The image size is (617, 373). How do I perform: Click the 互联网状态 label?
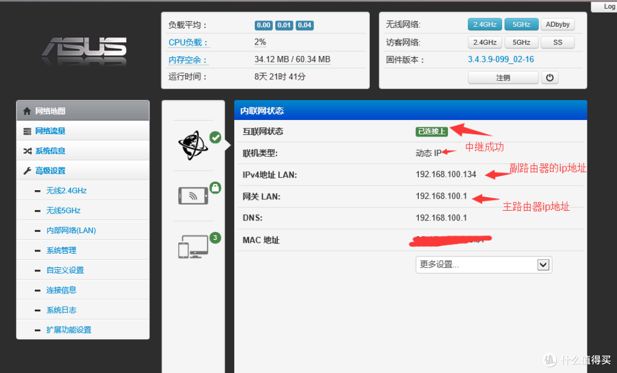263,131
